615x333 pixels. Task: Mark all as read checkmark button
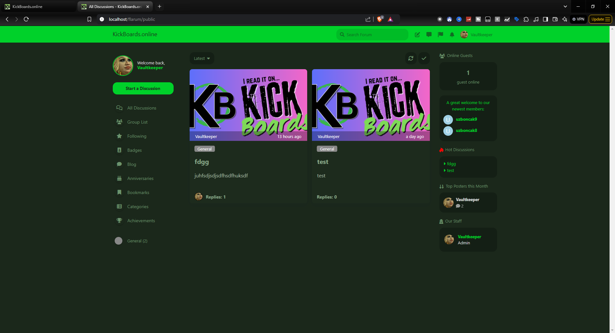pyautogui.click(x=424, y=58)
